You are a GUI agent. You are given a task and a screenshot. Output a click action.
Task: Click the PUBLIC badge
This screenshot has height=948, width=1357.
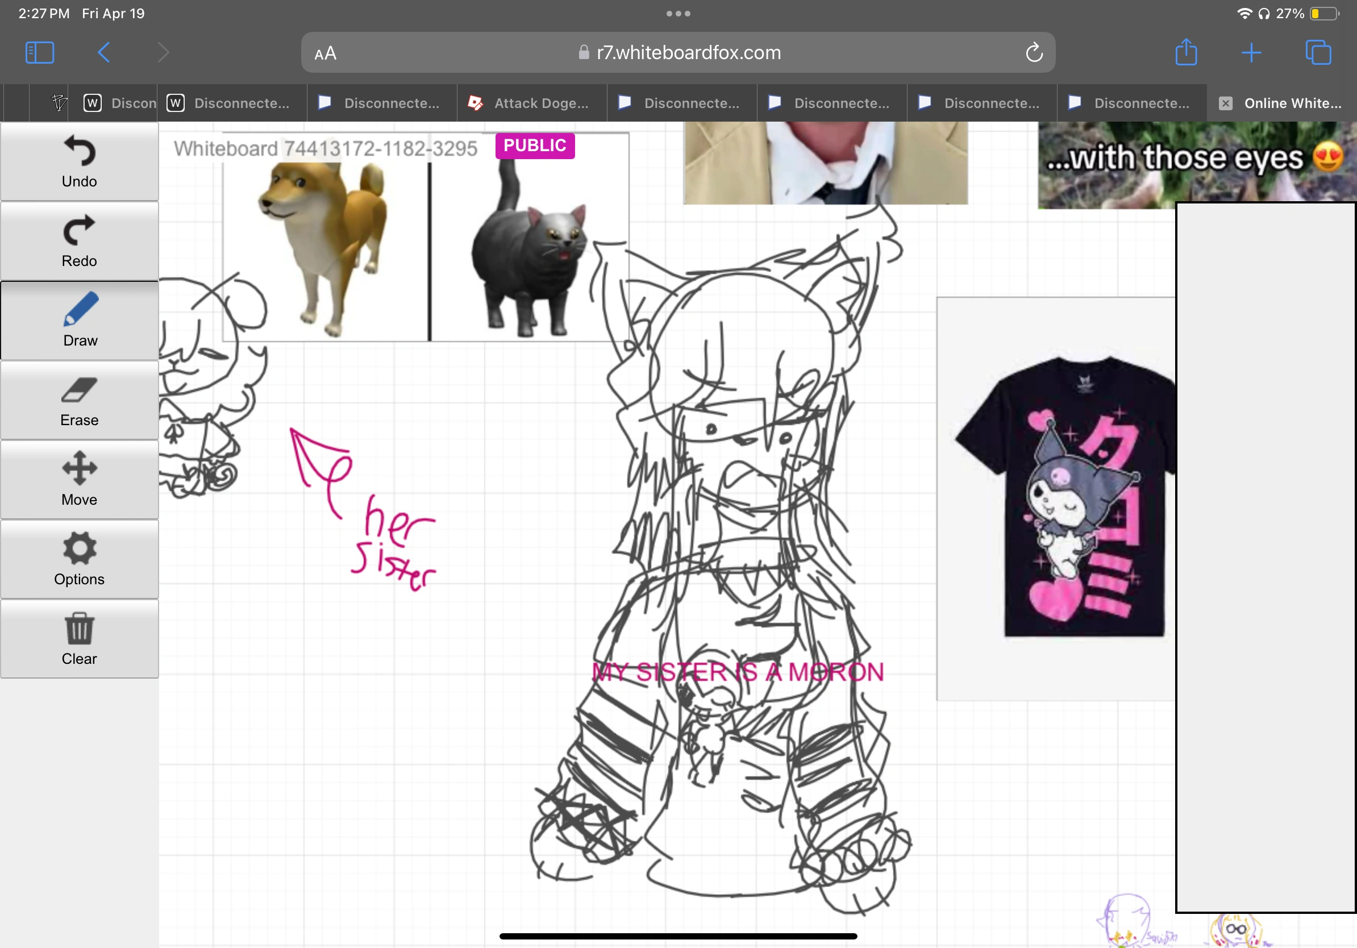534,145
